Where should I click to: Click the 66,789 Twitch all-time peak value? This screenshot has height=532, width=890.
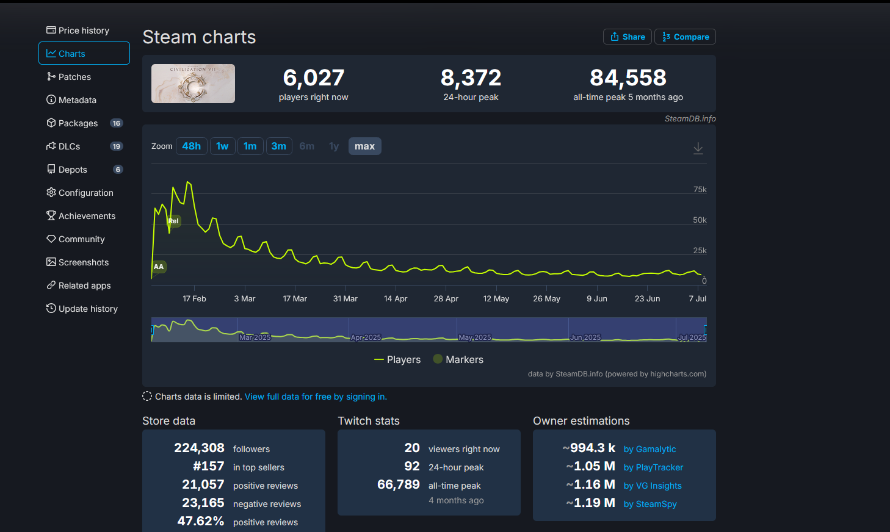coord(399,484)
